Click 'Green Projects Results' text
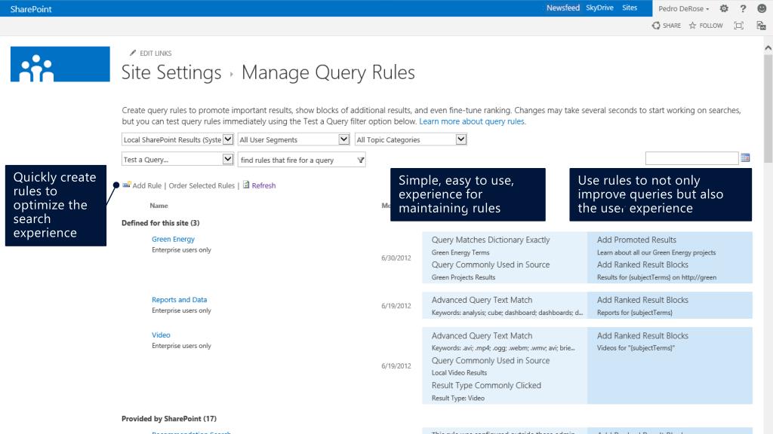This screenshot has width=773, height=434. tap(463, 277)
